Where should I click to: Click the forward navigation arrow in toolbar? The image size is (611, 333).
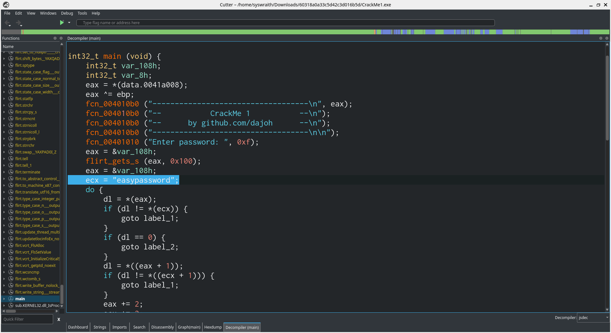[x=18, y=23]
